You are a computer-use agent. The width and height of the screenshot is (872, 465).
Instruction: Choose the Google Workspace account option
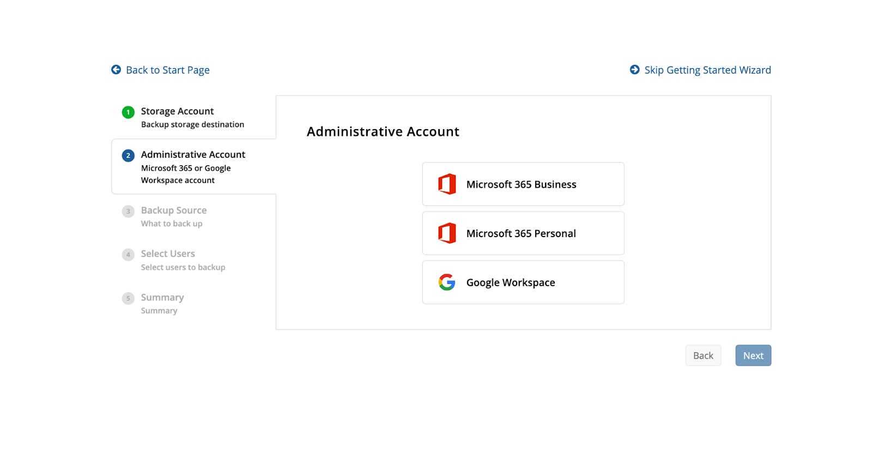[523, 282]
